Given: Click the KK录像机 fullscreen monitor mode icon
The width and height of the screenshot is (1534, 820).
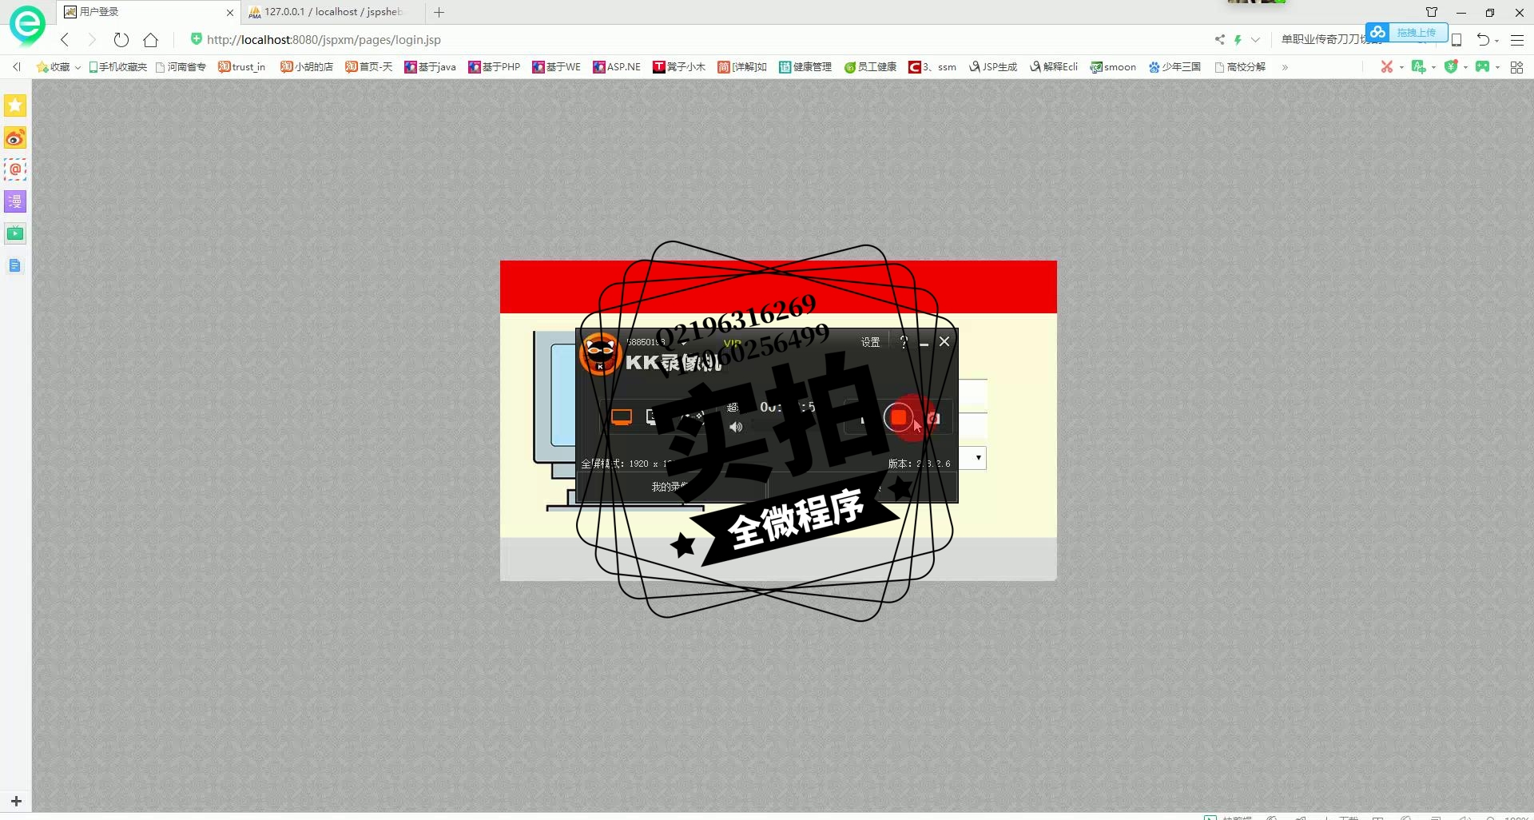Looking at the screenshot, I should pos(622,417).
